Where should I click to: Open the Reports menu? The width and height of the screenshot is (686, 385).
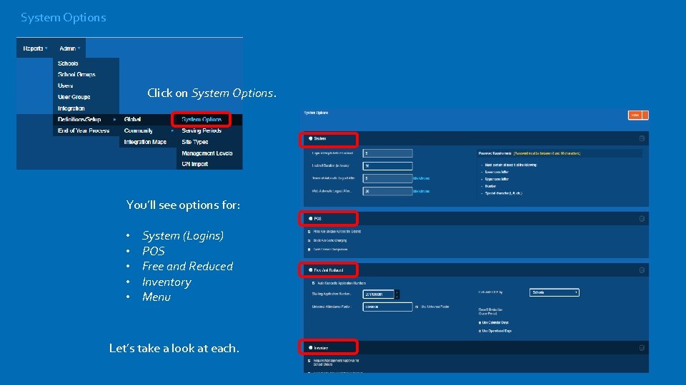click(x=35, y=48)
